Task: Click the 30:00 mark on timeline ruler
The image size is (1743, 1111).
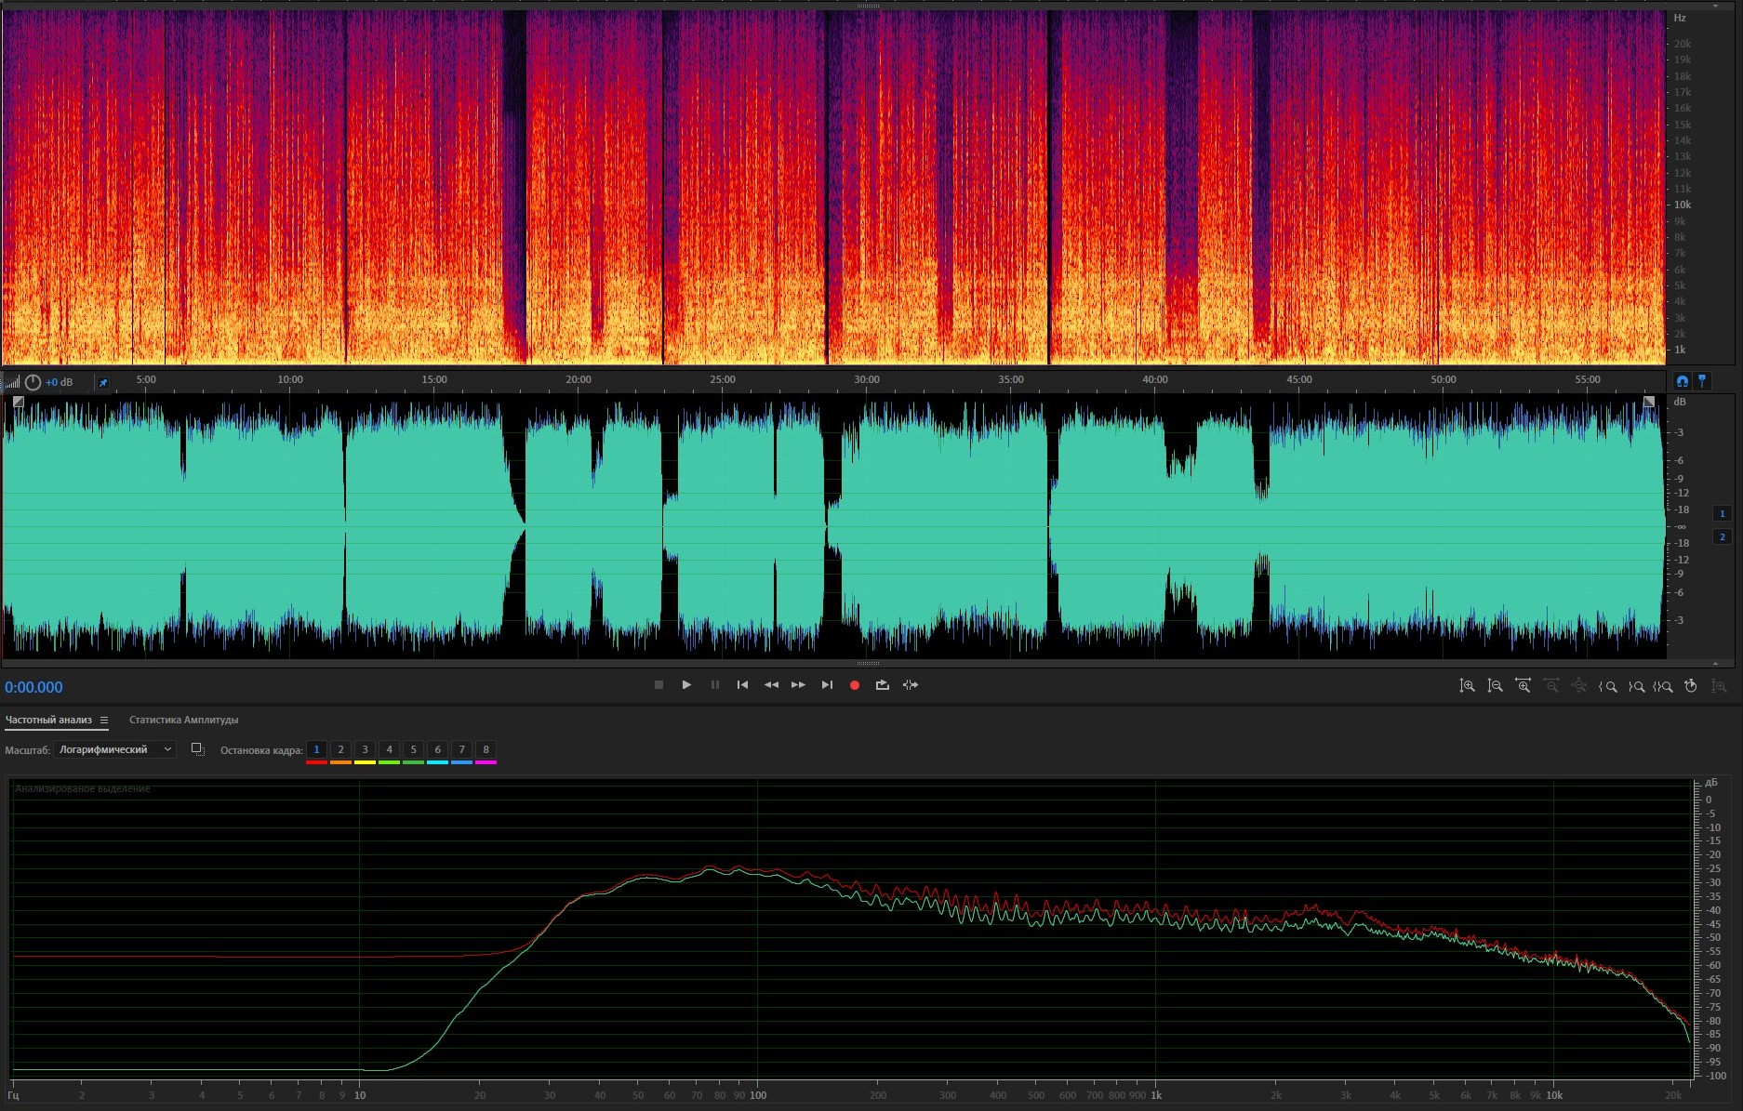Action: tap(866, 380)
